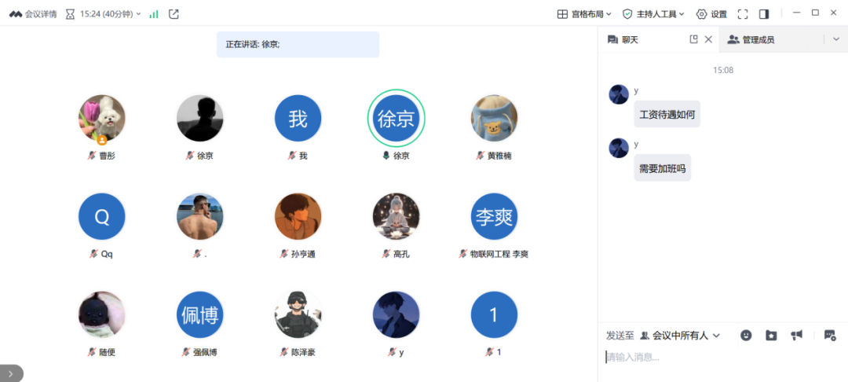Open 会议详情 meeting details
848x382 pixels.
click(x=33, y=14)
